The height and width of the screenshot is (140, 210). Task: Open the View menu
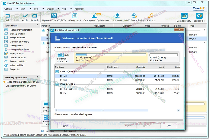pyautogui.click(x=23, y=9)
